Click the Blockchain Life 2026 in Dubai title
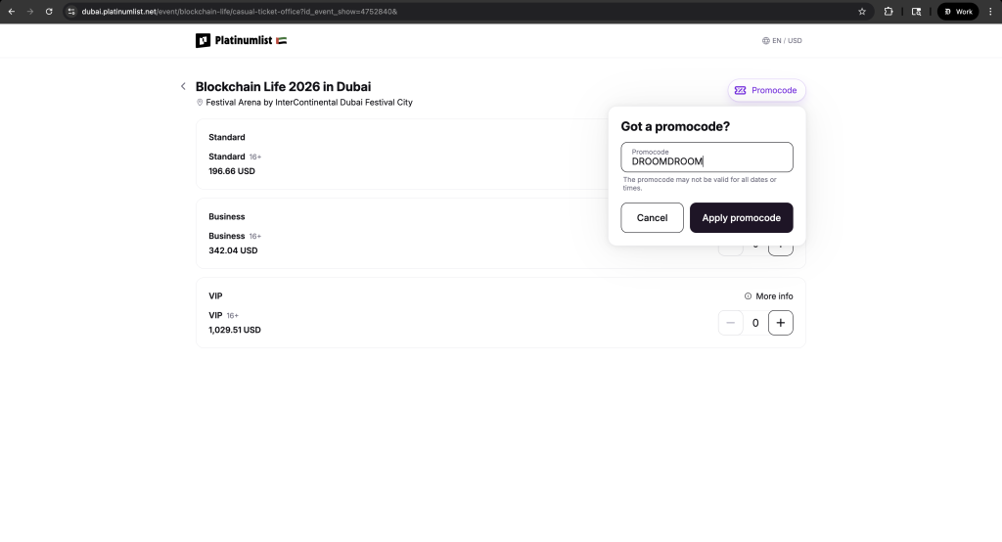This screenshot has height=542, width=1002. 283,86
